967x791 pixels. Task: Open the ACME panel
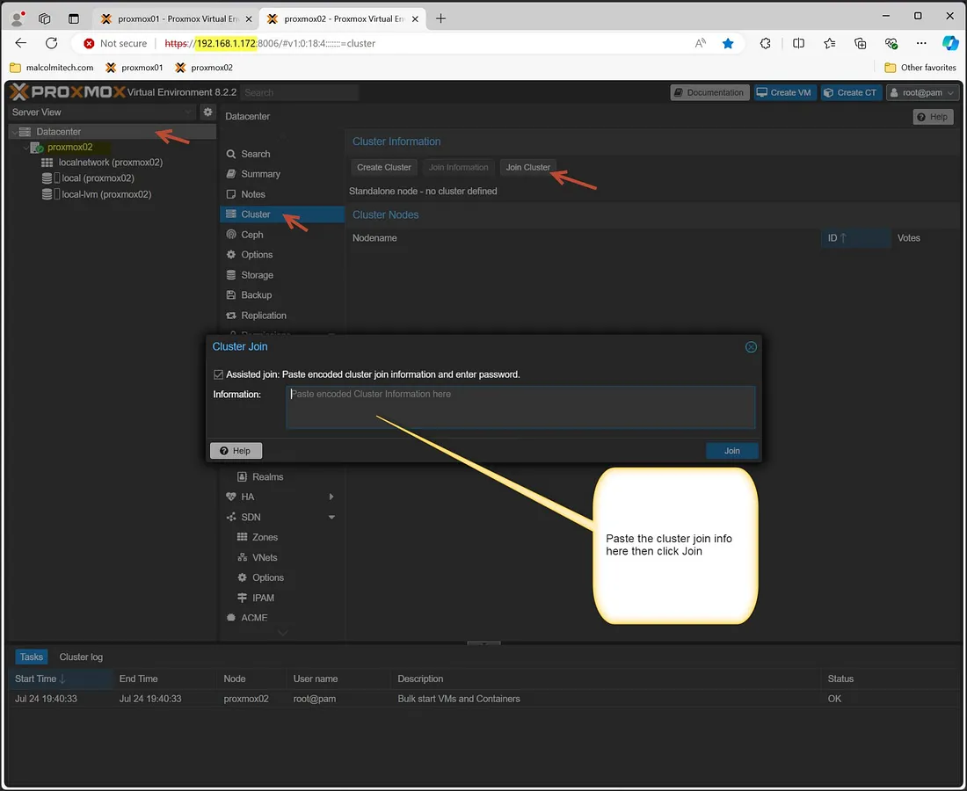pyautogui.click(x=255, y=617)
